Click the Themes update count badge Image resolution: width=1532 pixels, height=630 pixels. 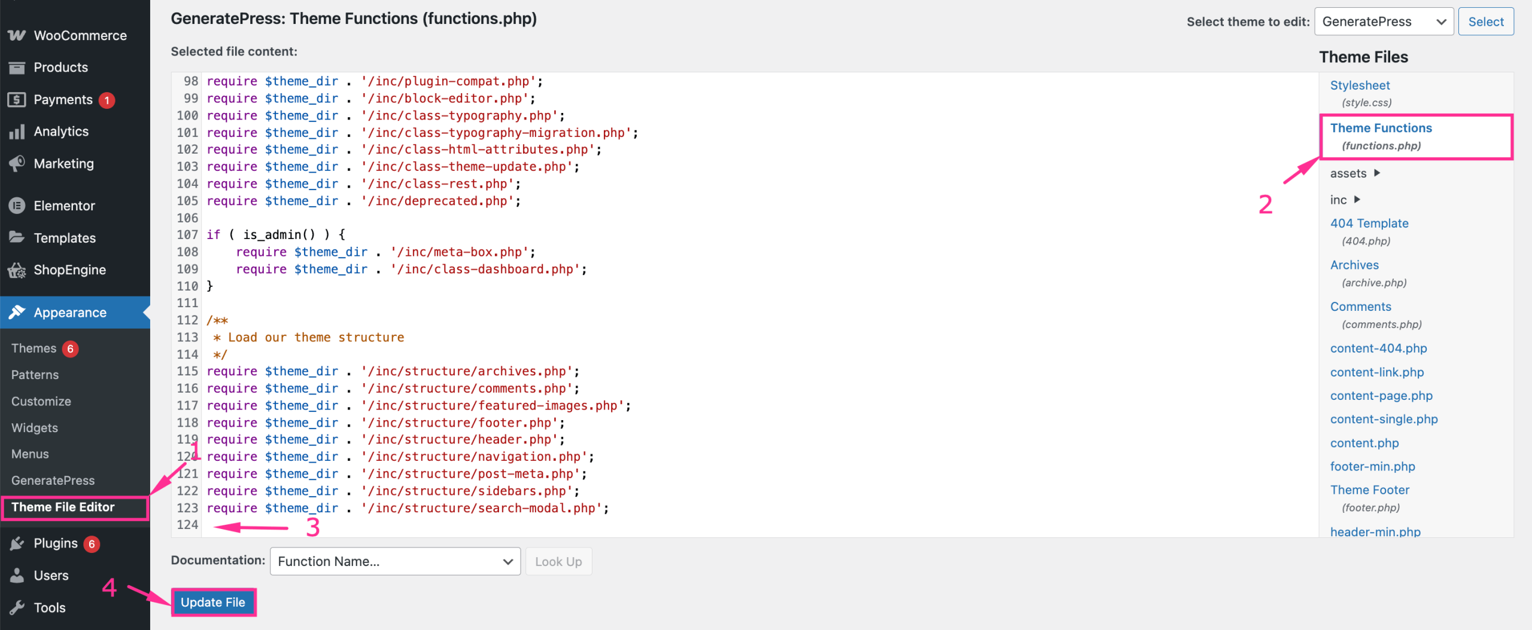tap(70, 348)
